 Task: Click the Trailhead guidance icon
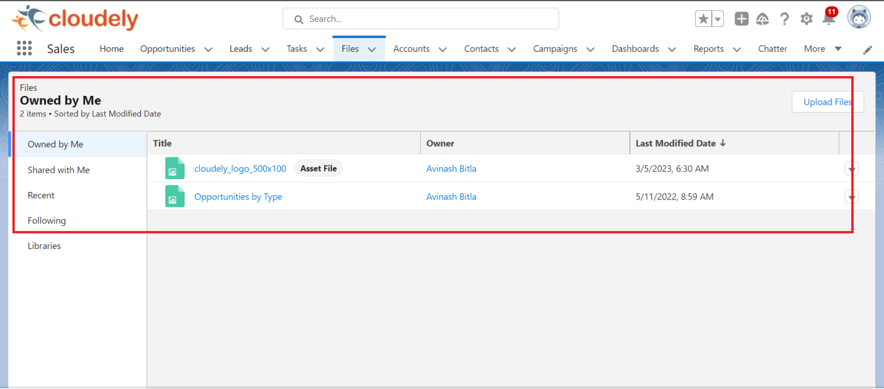[x=762, y=19]
